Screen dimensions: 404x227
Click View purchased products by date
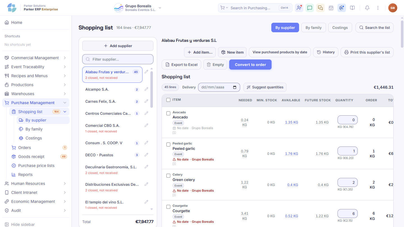[280, 52]
